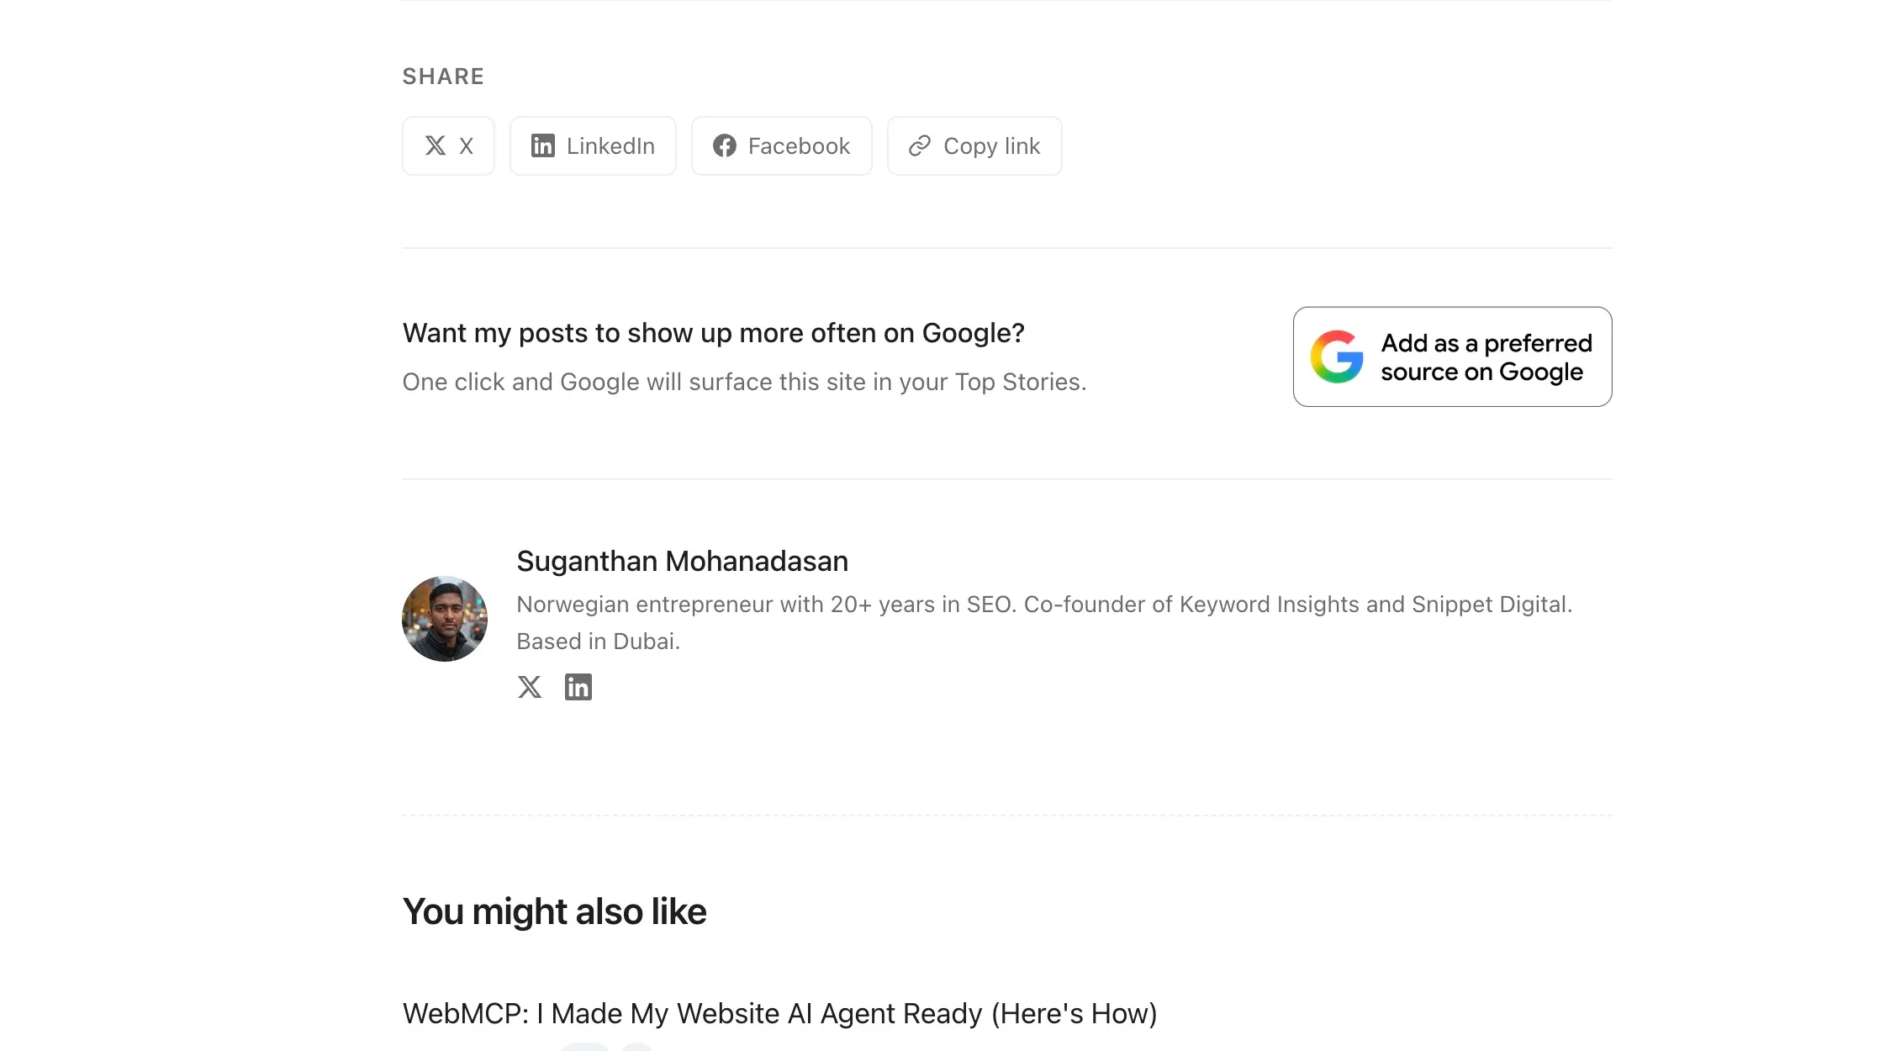Open the author's LinkedIn icon below bio
1885x1051 pixels.
coord(578,687)
